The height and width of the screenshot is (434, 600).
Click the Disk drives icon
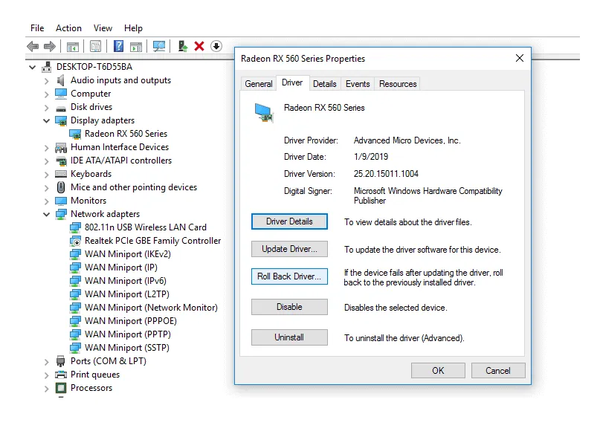coord(61,108)
